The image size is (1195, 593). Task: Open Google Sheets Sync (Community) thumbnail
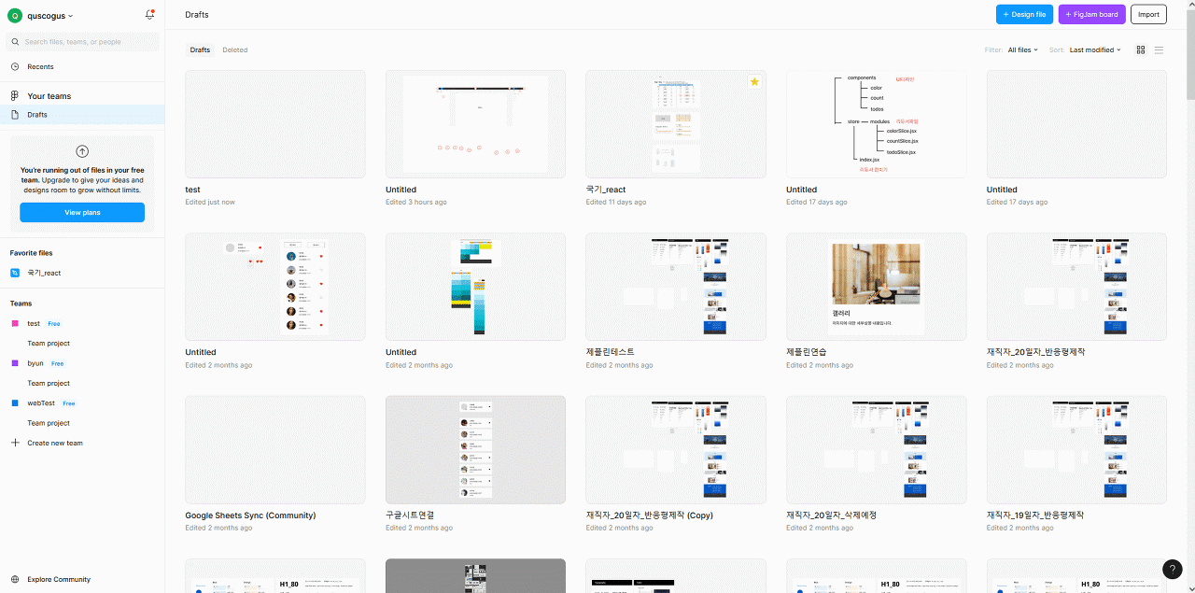click(x=275, y=449)
